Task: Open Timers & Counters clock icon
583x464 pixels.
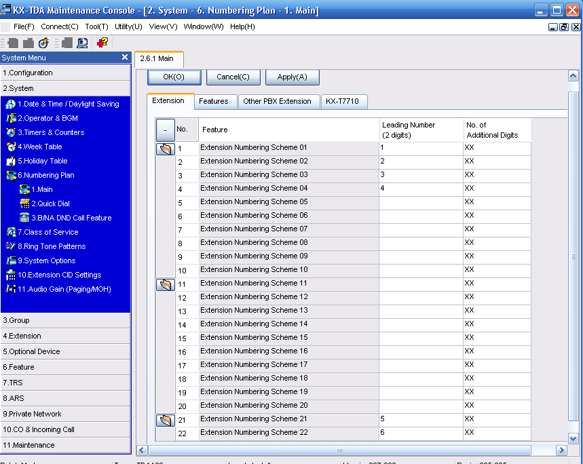Action: click(11, 132)
